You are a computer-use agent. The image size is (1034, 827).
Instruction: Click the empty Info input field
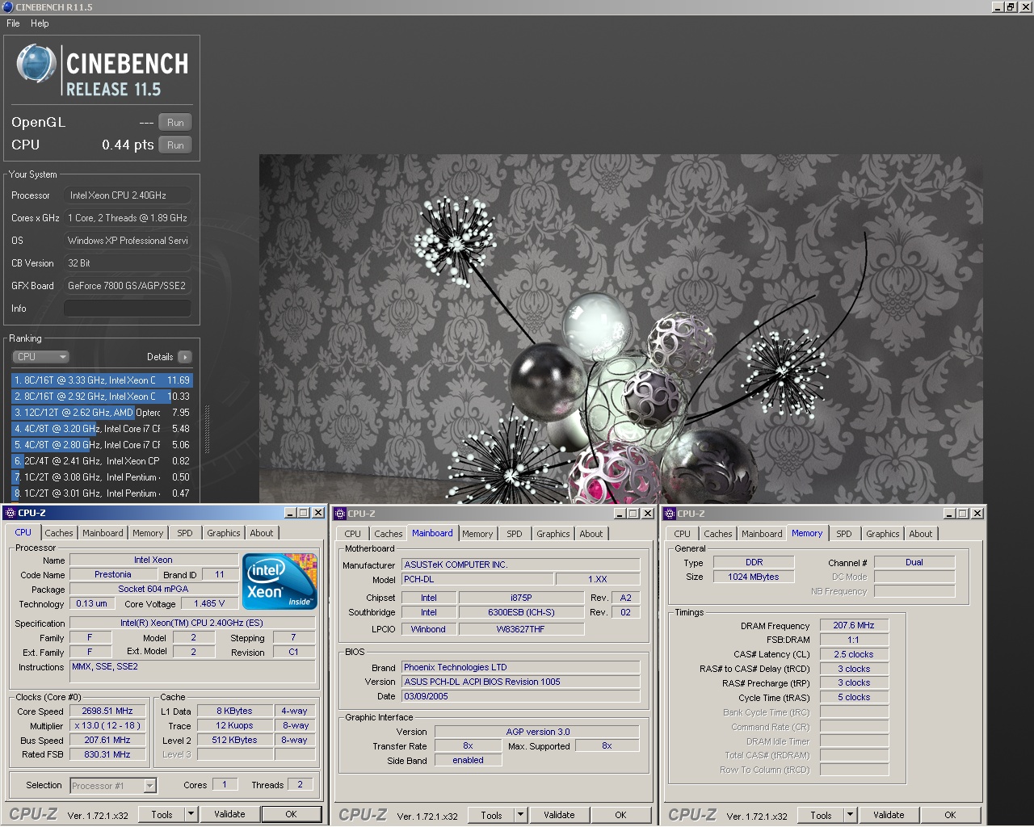click(128, 309)
